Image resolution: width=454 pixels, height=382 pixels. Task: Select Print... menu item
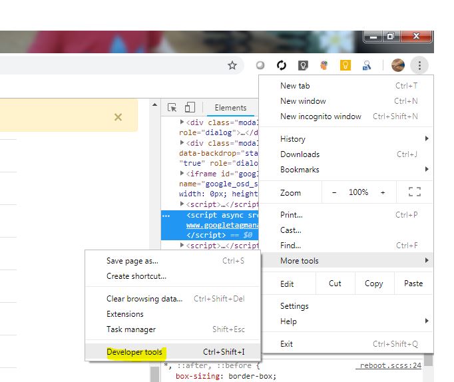[347, 215]
